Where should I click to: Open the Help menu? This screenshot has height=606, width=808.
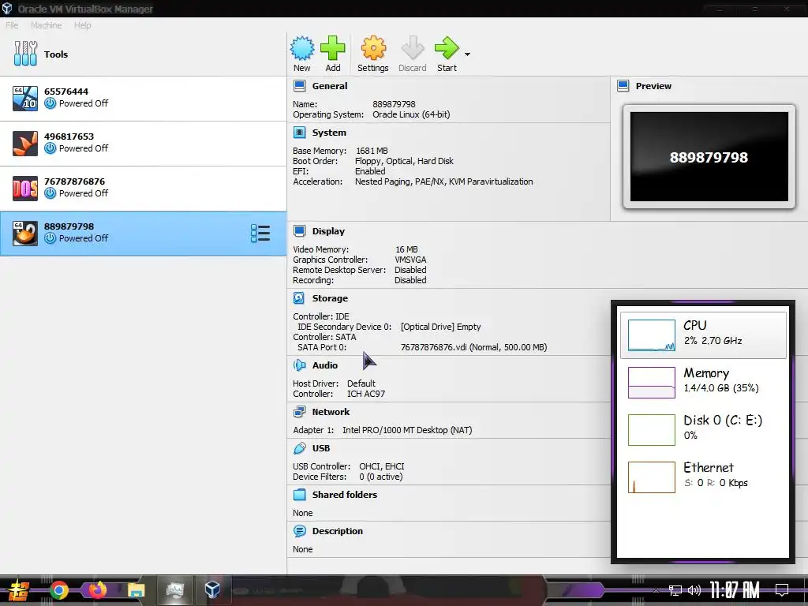82,25
